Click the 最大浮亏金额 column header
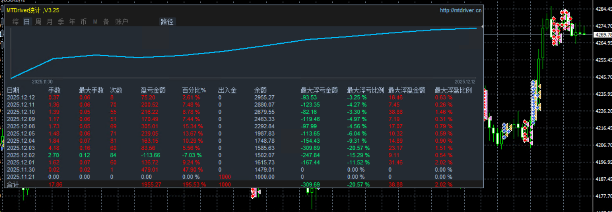 click(x=319, y=90)
